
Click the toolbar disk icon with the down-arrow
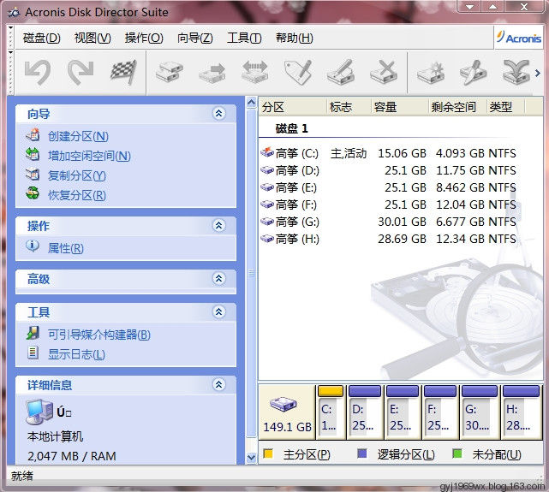click(516, 73)
